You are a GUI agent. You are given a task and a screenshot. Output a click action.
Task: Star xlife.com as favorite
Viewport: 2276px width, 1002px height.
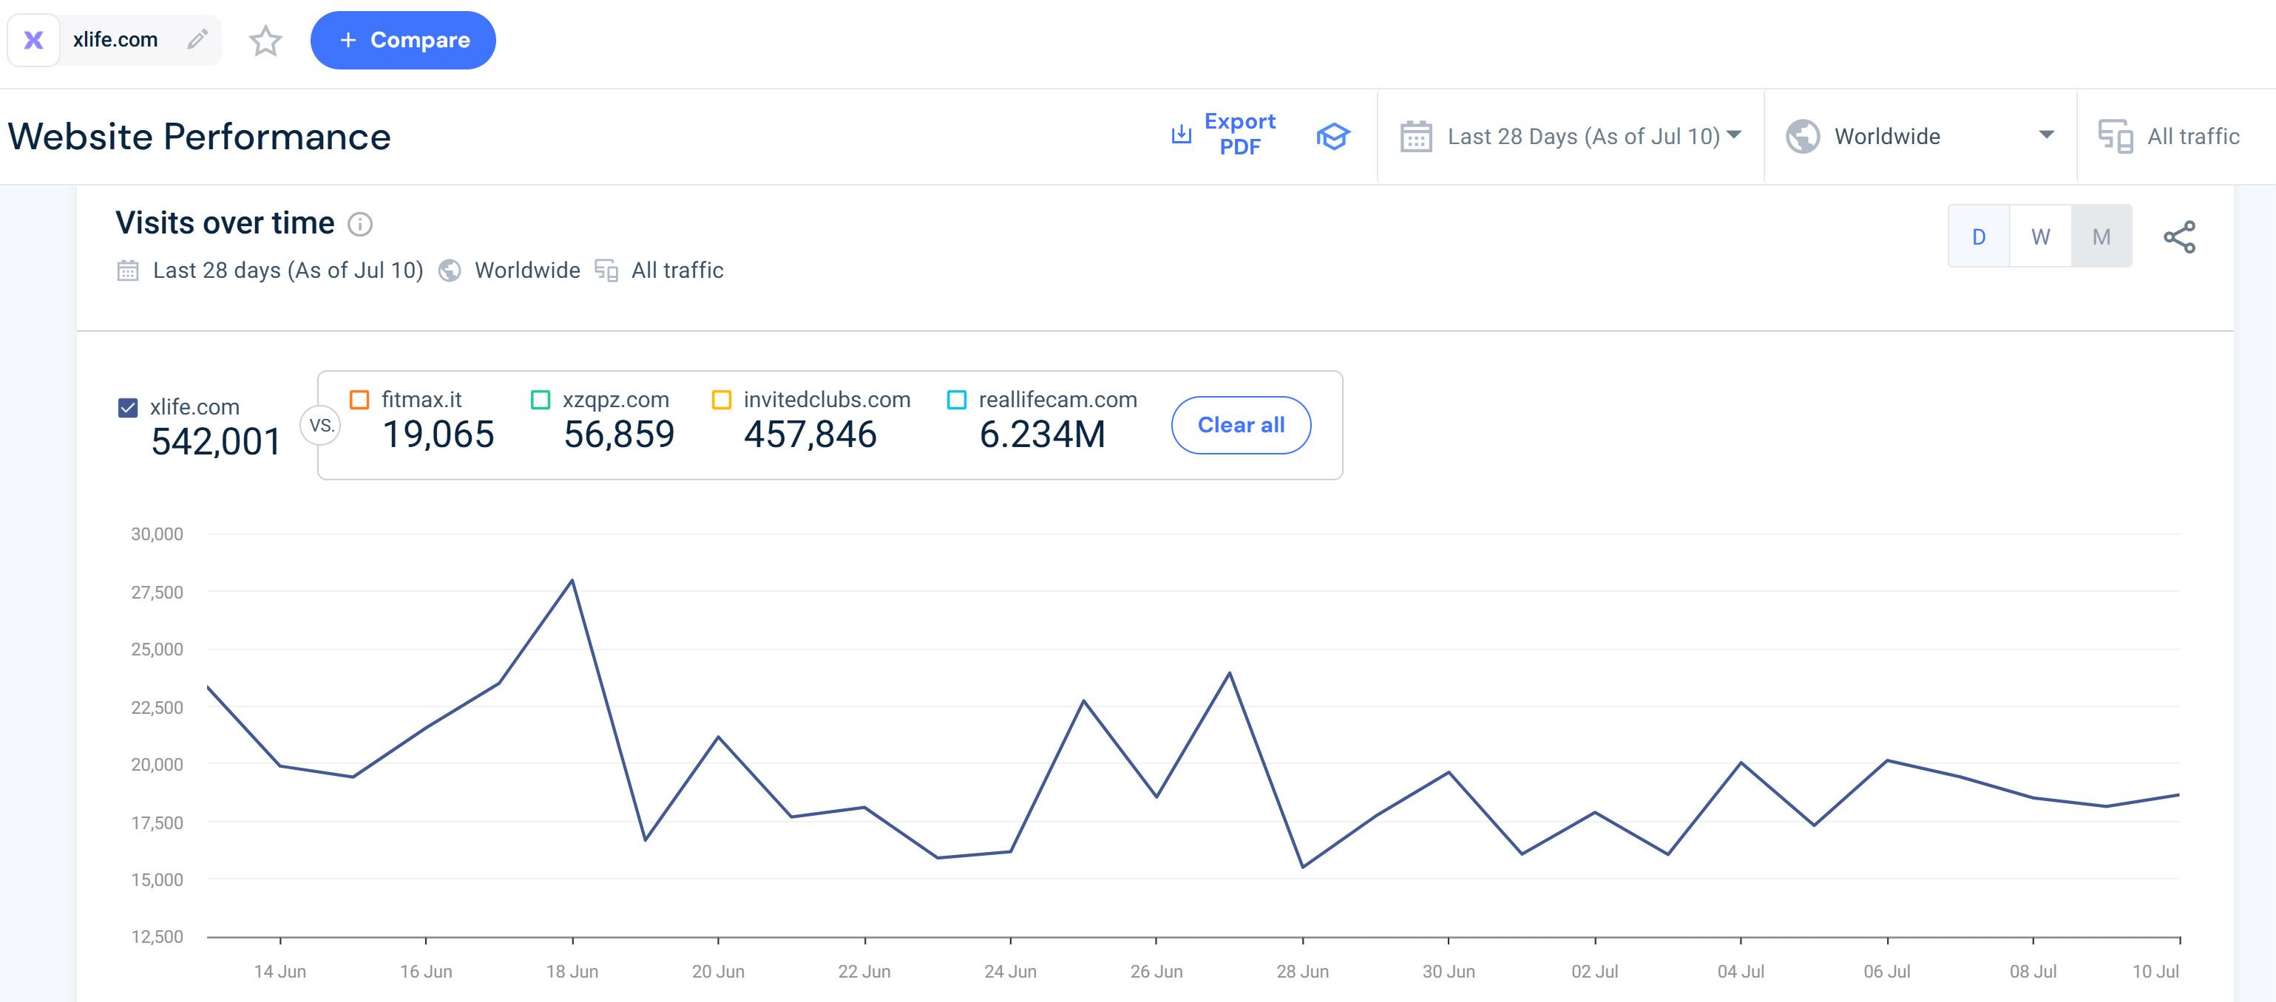[265, 41]
